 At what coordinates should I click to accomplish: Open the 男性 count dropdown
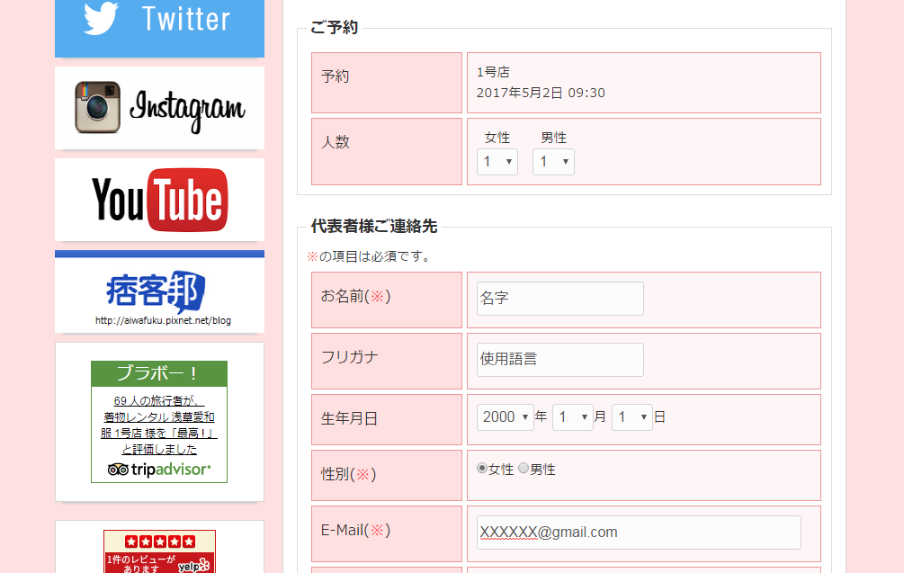pos(553,162)
